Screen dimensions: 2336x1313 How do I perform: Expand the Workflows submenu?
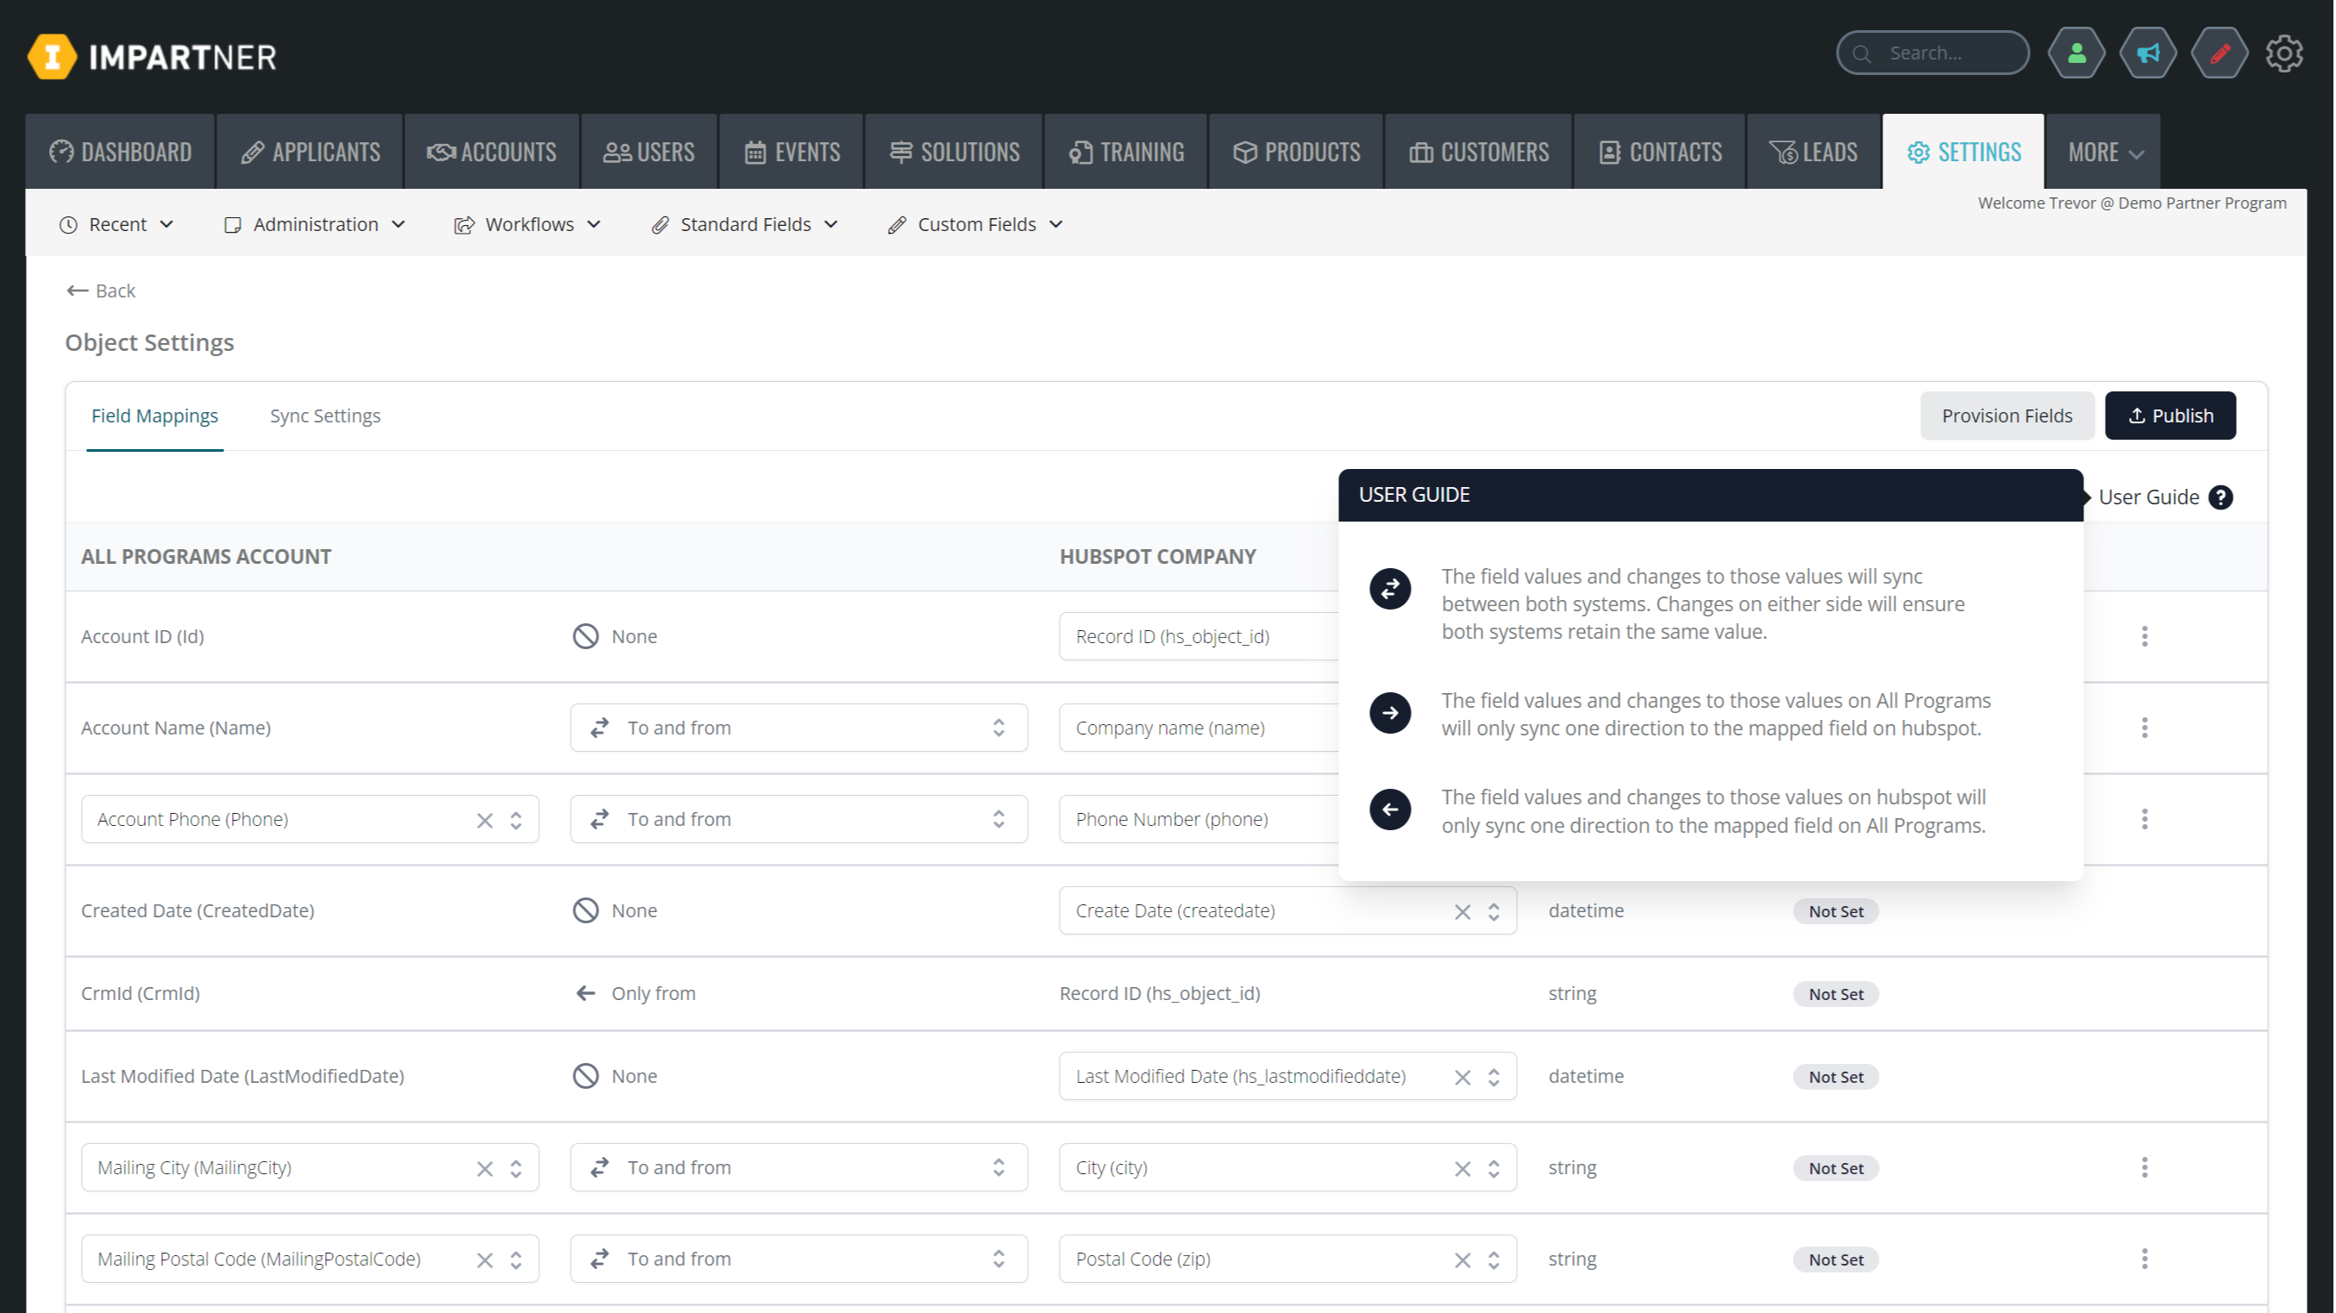pyautogui.click(x=528, y=225)
